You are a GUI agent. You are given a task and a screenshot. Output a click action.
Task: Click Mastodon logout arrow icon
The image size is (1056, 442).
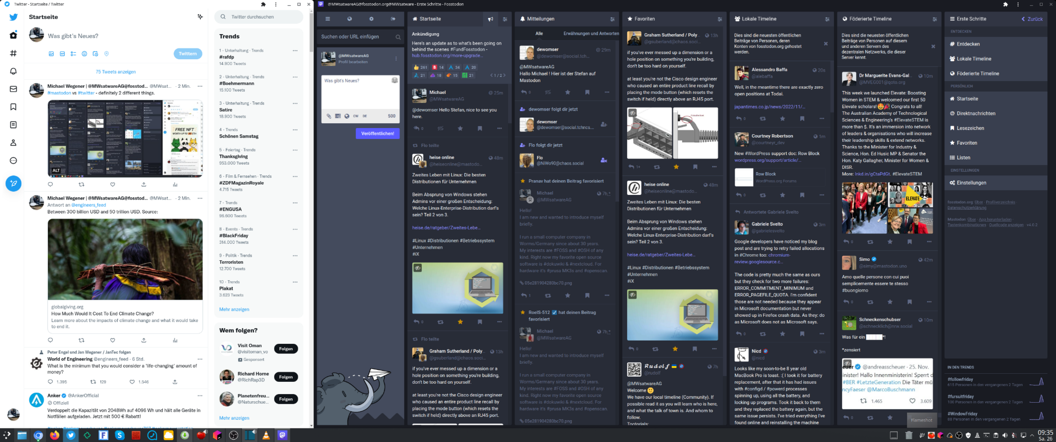point(393,19)
